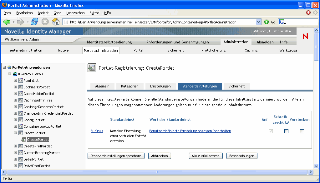
Task: Click the vertical scrollbar down arrow
Action: (x=316, y=166)
